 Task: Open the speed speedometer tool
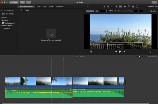point(129,6)
